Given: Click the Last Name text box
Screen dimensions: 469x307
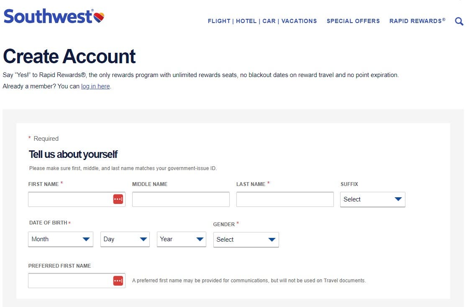Looking at the screenshot, I should point(285,199).
